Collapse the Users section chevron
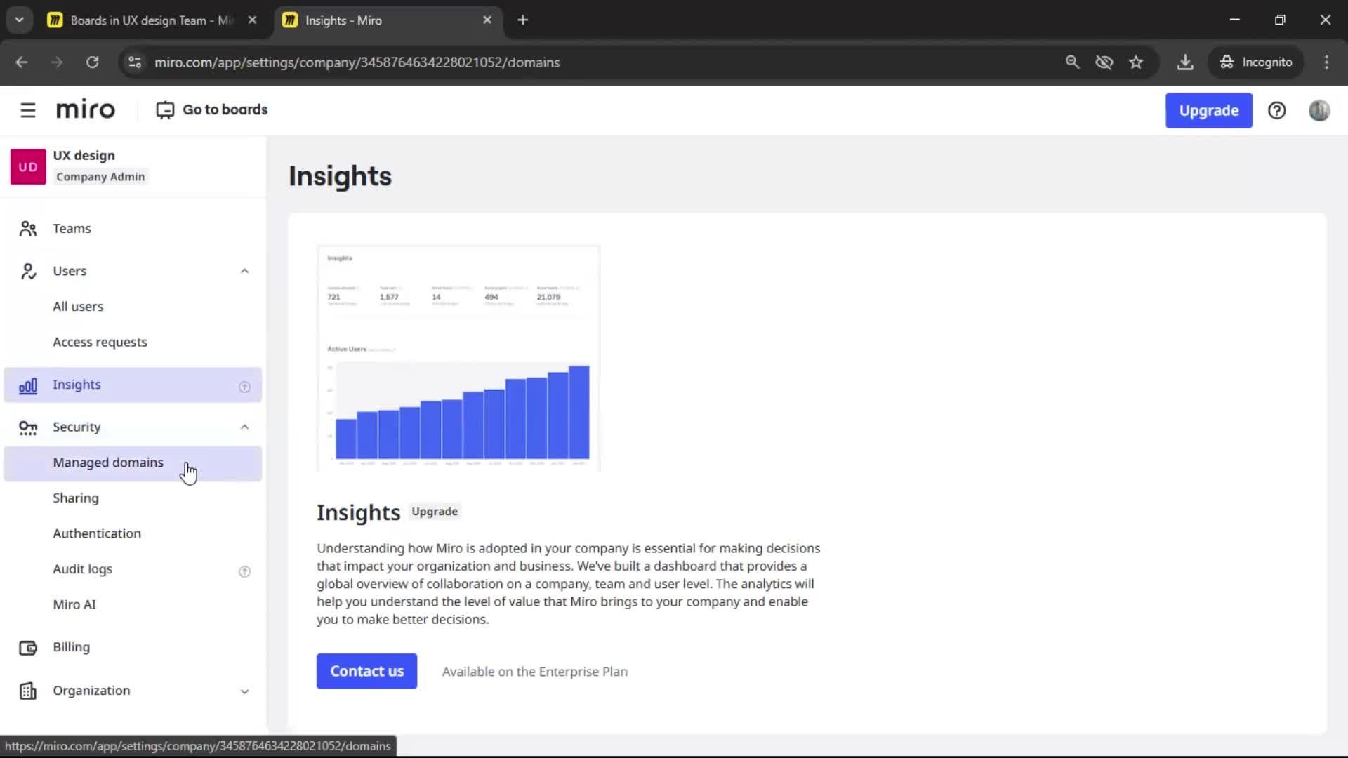This screenshot has width=1348, height=758. 244,272
